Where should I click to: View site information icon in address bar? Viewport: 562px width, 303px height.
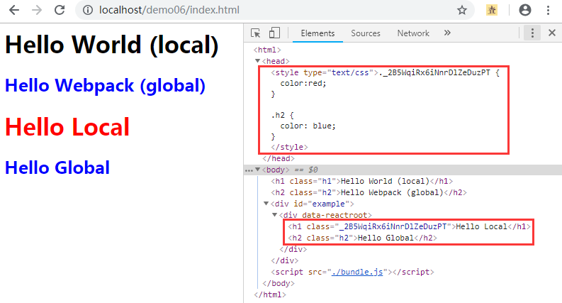88,10
